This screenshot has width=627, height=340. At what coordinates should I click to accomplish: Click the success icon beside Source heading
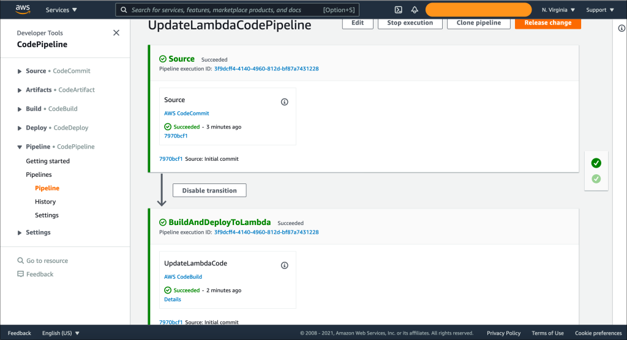(x=163, y=59)
